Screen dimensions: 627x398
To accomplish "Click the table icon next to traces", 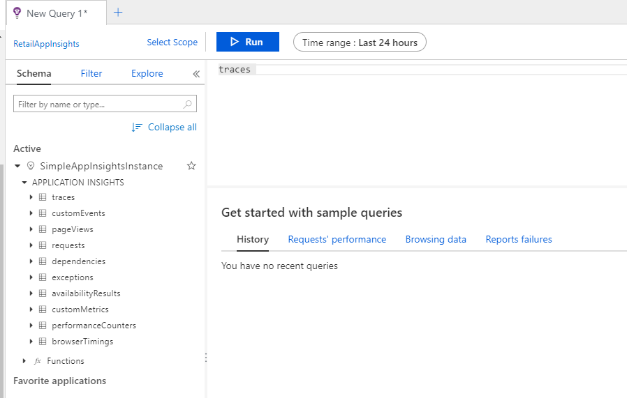I will click(43, 197).
